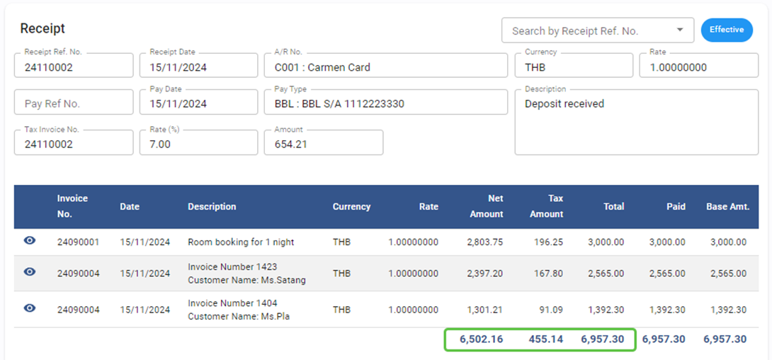Open the Pay Type field showing BBL S/A
Viewport: 772px width, 360px height.
click(385, 103)
